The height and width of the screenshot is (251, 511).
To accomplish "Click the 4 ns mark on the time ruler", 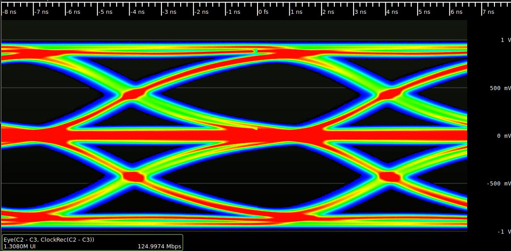I will [x=394, y=12].
